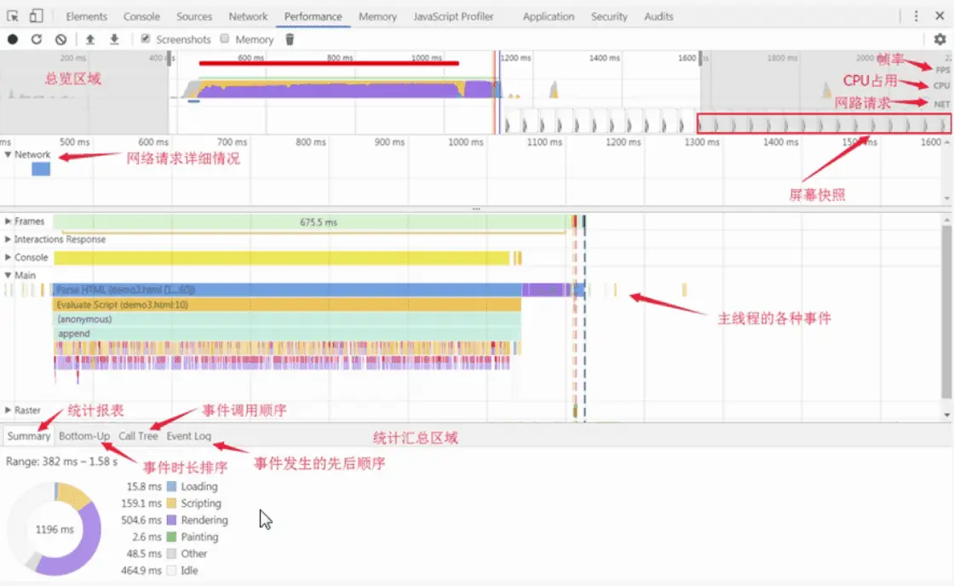Open the Call Tree view
954x586 pixels.
pyautogui.click(x=138, y=435)
